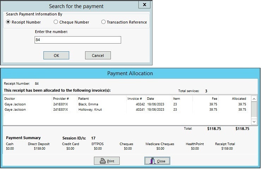262x169 pixels.
Task: Click Gaye Jackson in the Black, Emma row
Action: click(15, 104)
